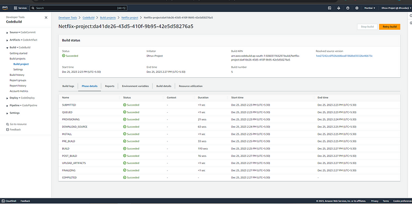This screenshot has width=412, height=204.
Task: Click the footer Feedback link
Action: (25, 201)
